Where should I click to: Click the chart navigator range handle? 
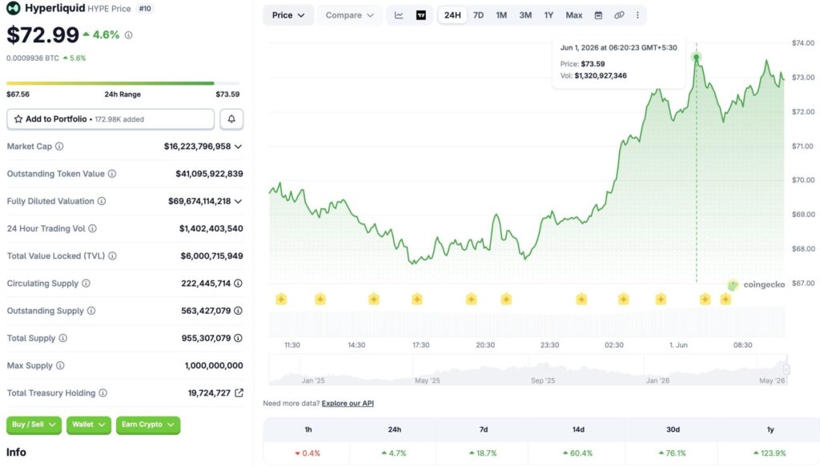pyautogui.click(x=786, y=369)
